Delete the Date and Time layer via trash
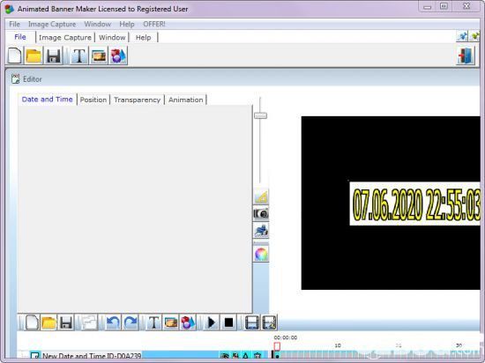Image resolution: width=485 pixels, height=363 pixels. point(257,356)
